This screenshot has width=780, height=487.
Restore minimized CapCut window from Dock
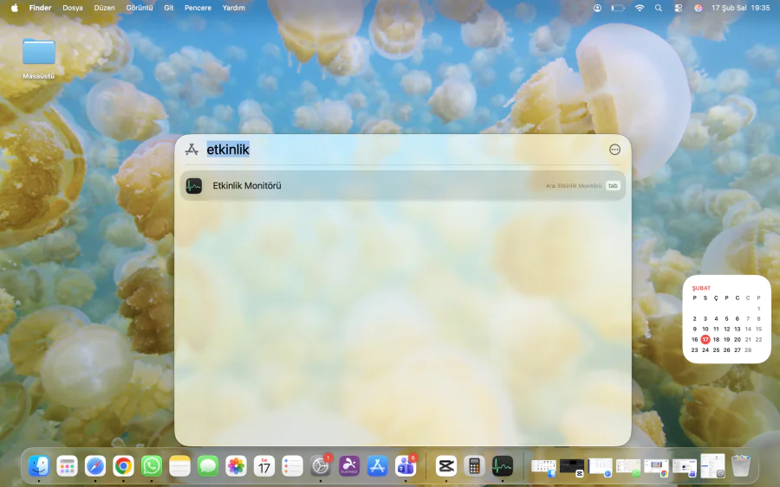click(x=572, y=468)
